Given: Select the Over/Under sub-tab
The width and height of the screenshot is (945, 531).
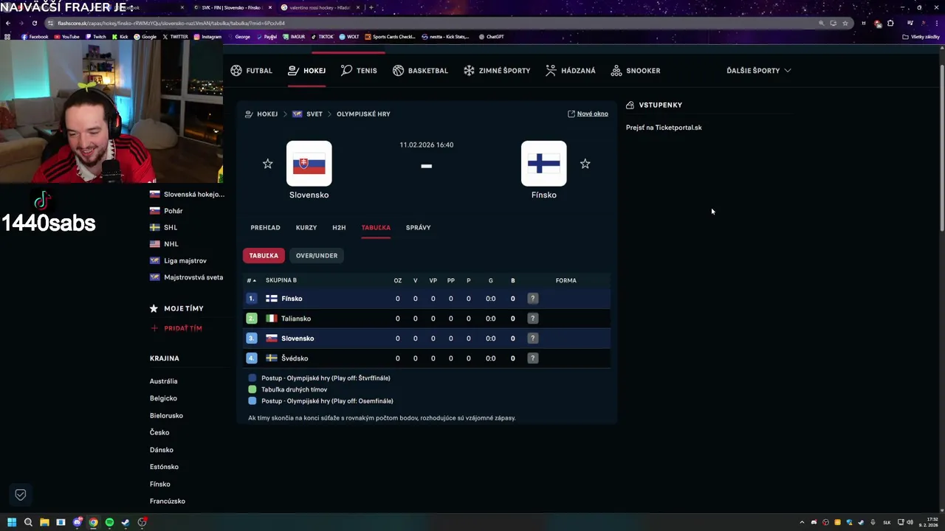Looking at the screenshot, I should (x=317, y=256).
